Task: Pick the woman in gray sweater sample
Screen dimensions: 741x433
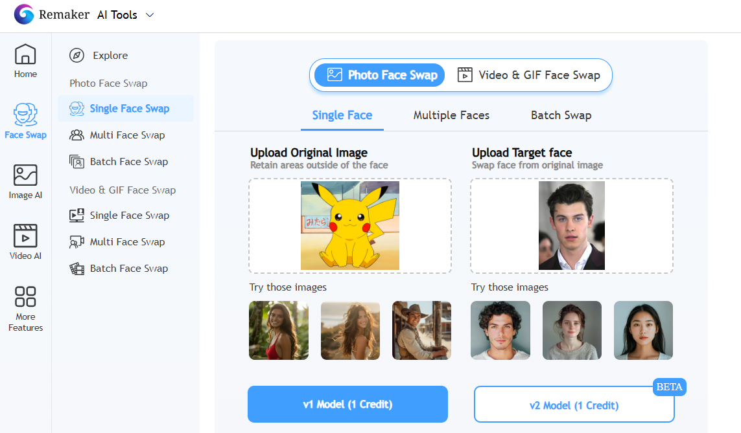Action: (x=572, y=330)
